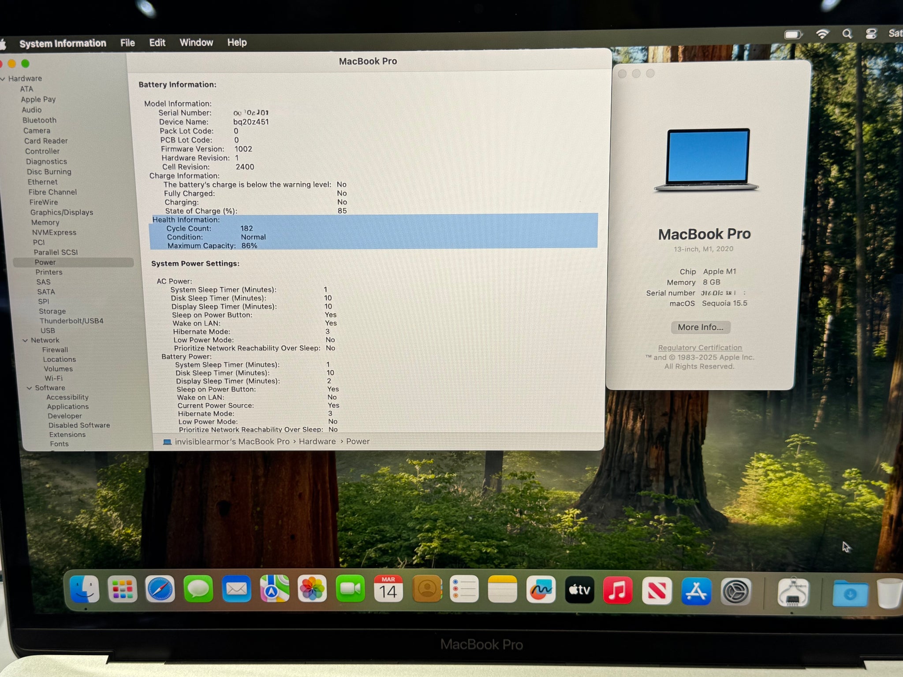Launch Messages app in Dock

[198, 590]
